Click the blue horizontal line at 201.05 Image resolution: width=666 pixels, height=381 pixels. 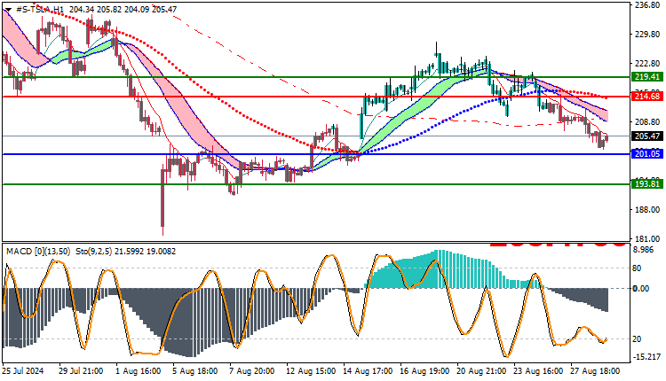(316, 154)
